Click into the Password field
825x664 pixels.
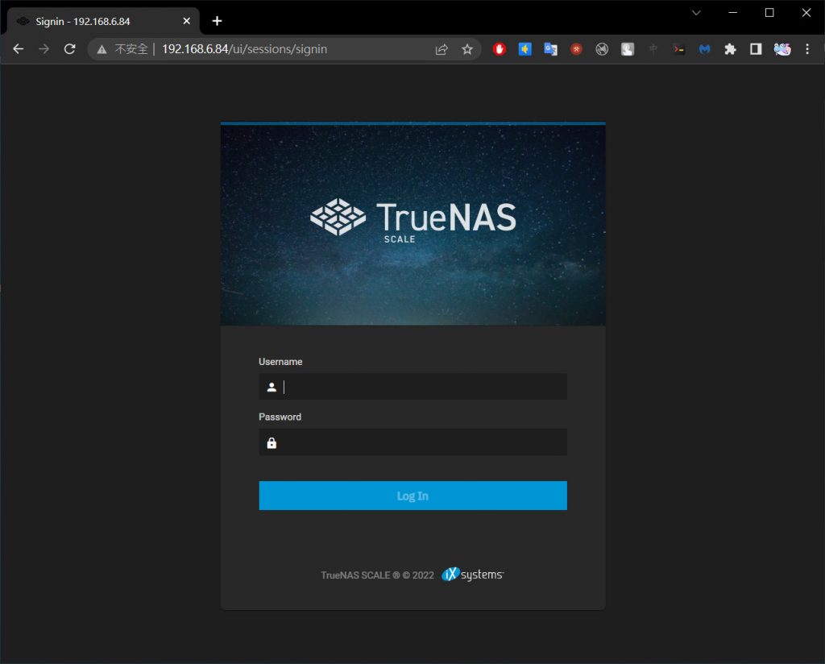[x=422, y=442]
